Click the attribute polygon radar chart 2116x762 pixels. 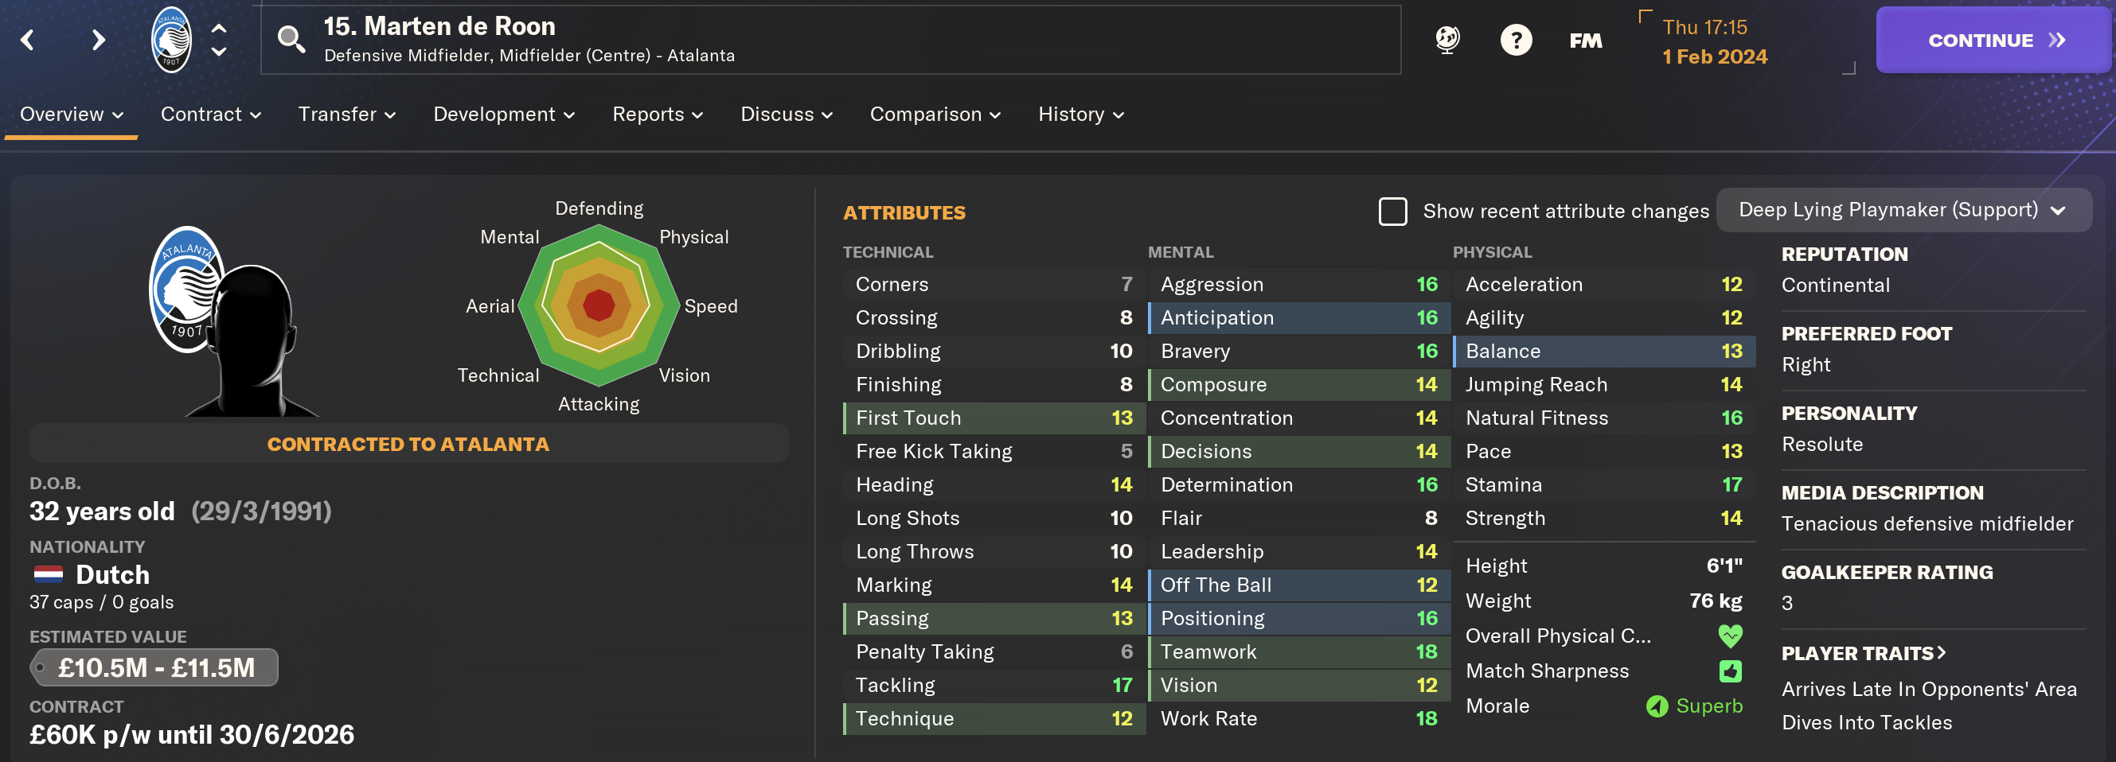point(599,305)
